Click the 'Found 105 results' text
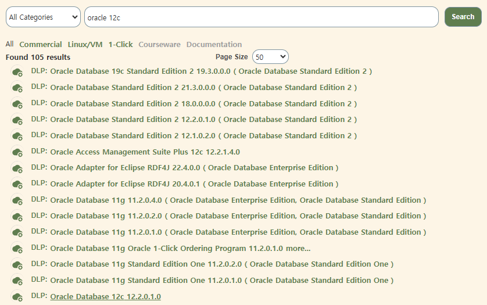Viewport: 487px width, 305px height. 38,57
